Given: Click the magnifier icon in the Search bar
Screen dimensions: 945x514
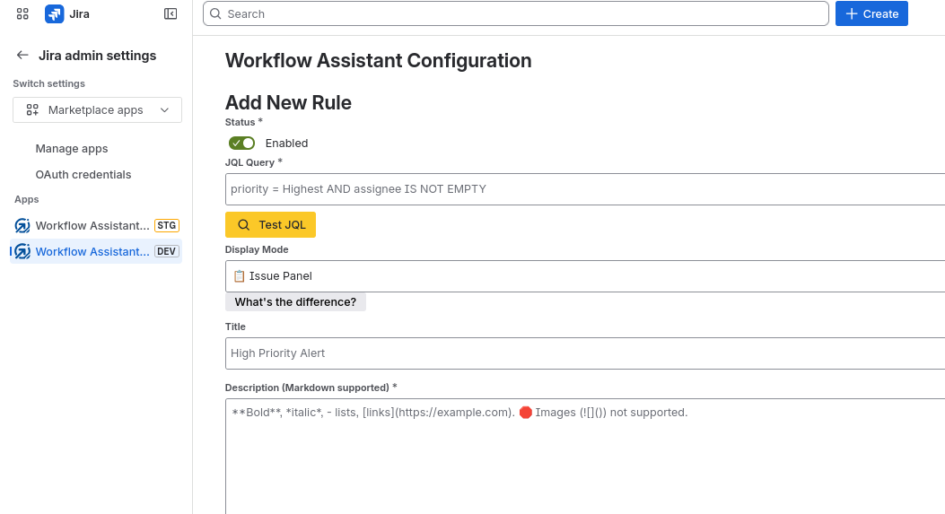Looking at the screenshot, I should [215, 13].
